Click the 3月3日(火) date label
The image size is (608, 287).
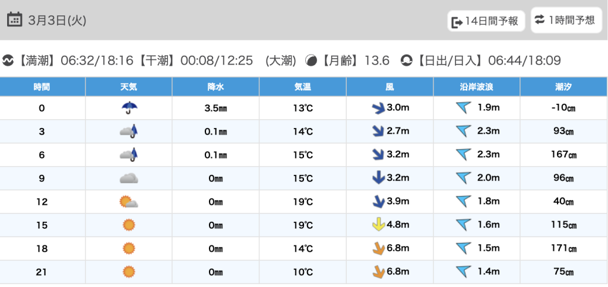pyautogui.click(x=57, y=20)
